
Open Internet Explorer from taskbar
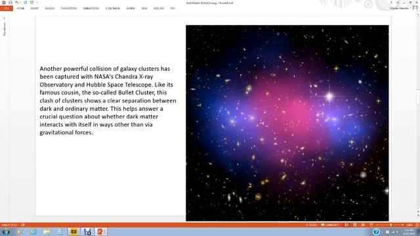pyautogui.click(x=33, y=231)
